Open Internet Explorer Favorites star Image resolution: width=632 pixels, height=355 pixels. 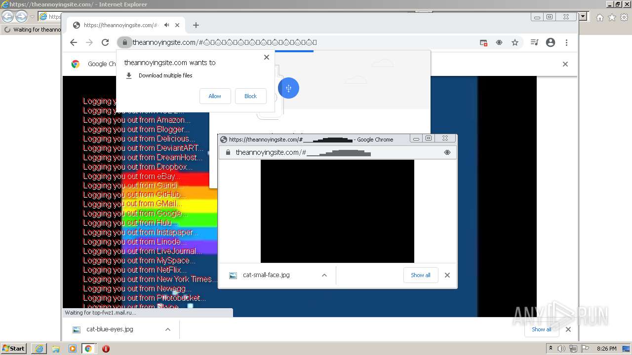612,17
